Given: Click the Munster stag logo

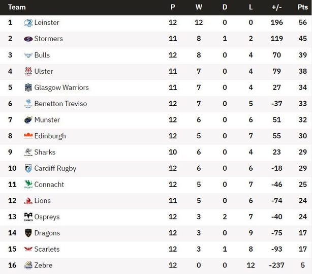Looking at the screenshot, I should coord(28,119).
